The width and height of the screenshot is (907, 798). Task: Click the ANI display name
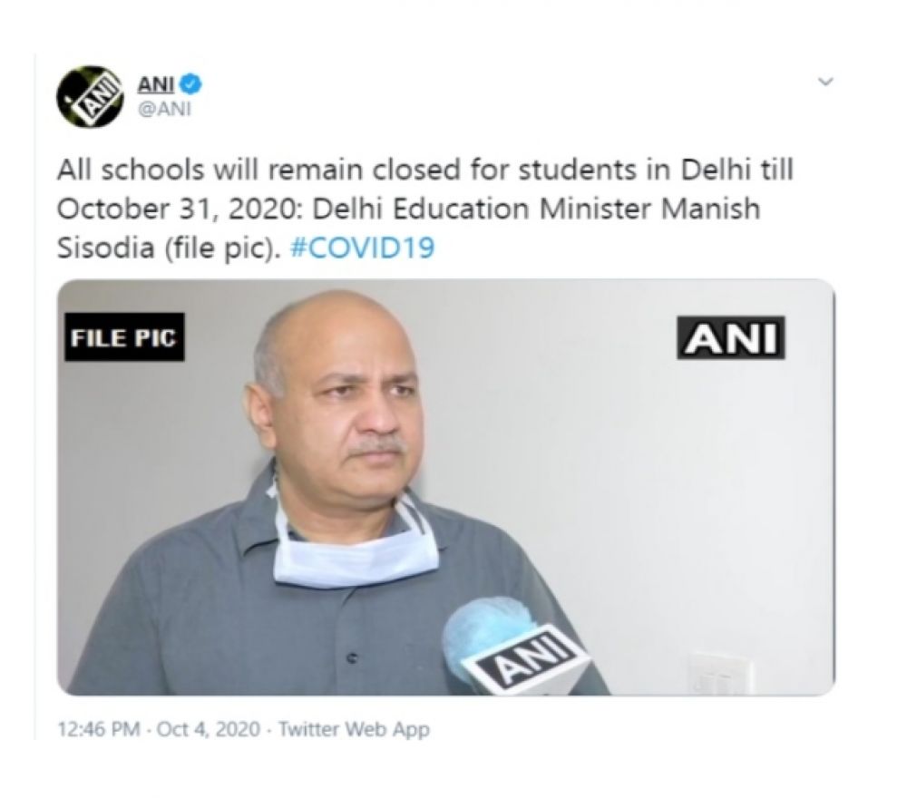click(155, 84)
